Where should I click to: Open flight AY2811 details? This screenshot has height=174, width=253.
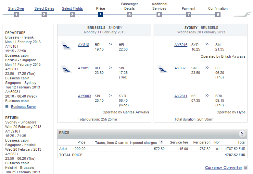point(181,96)
